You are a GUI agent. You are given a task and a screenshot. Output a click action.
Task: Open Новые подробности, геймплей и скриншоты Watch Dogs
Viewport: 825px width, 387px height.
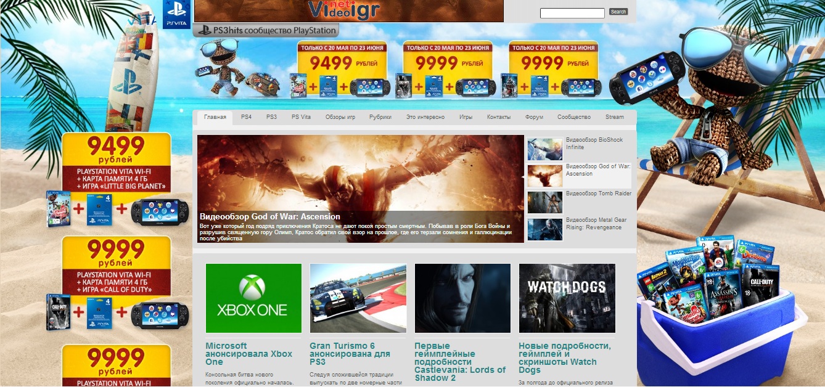pos(565,358)
